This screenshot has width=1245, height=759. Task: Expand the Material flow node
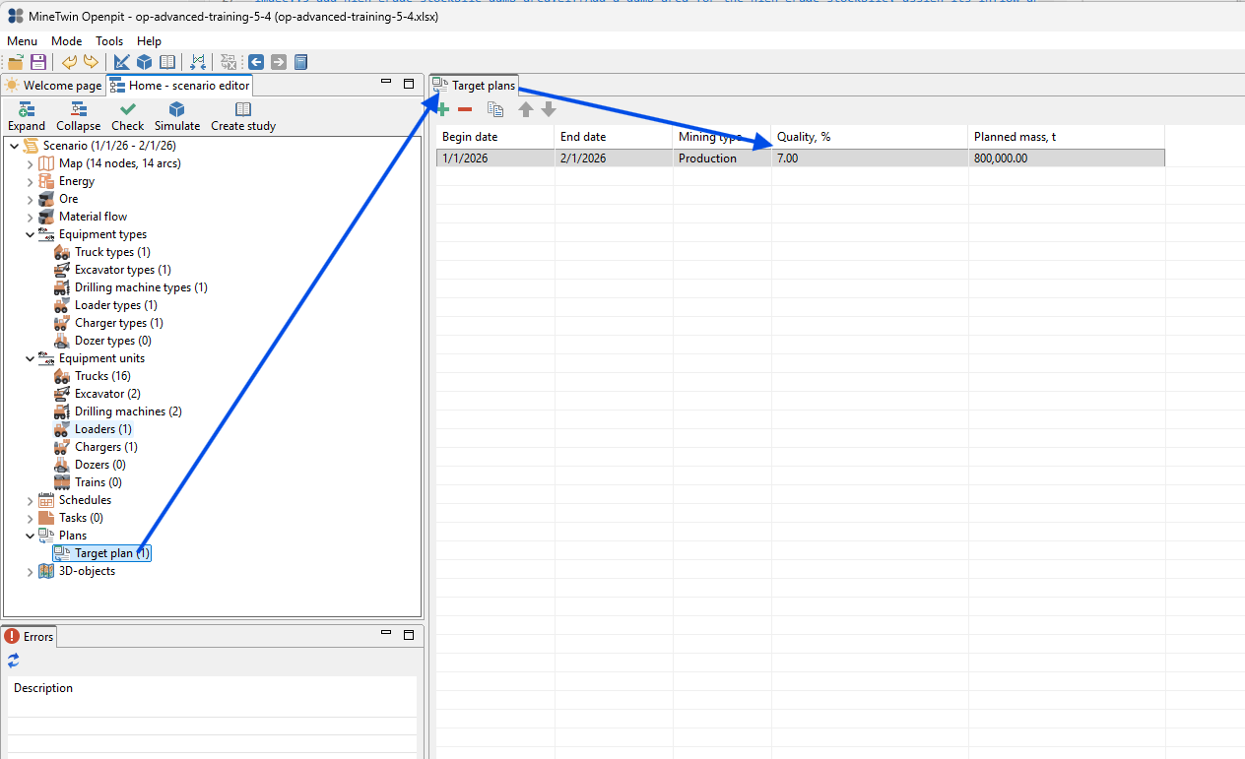tap(30, 217)
